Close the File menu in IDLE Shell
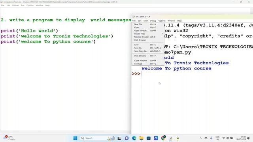This screenshot has height=142, width=253. [134, 21]
